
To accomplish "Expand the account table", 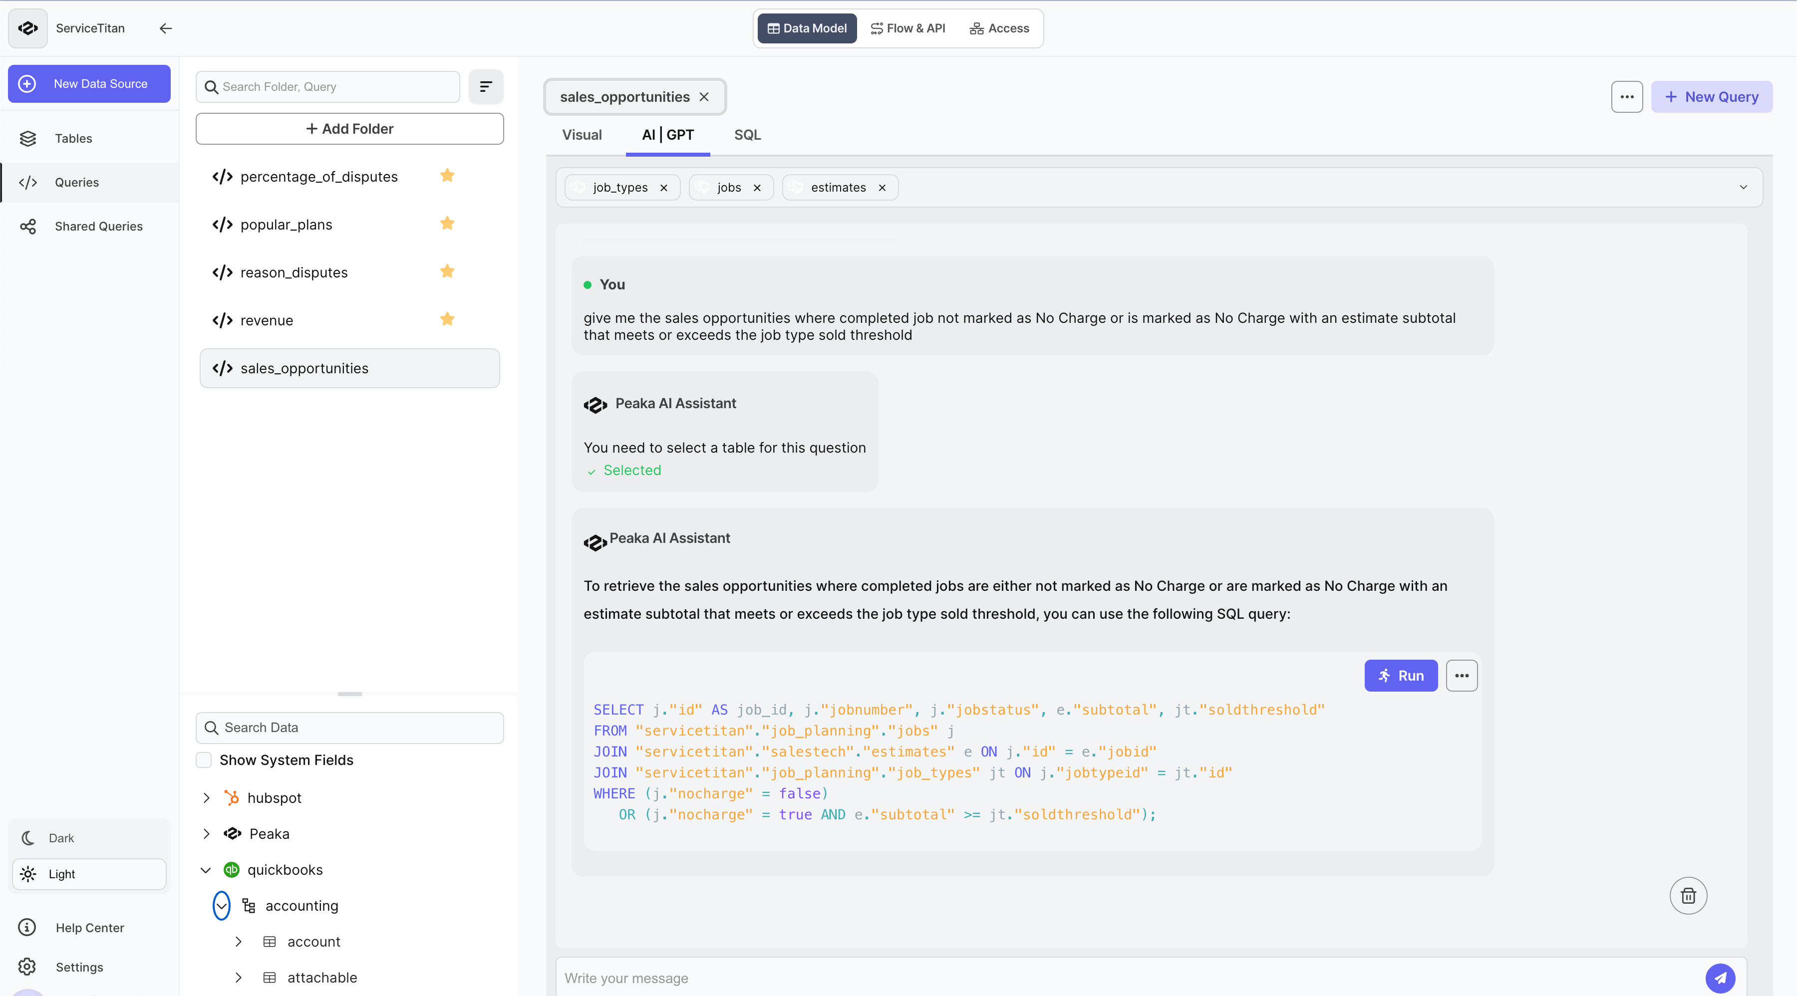I will 239,941.
